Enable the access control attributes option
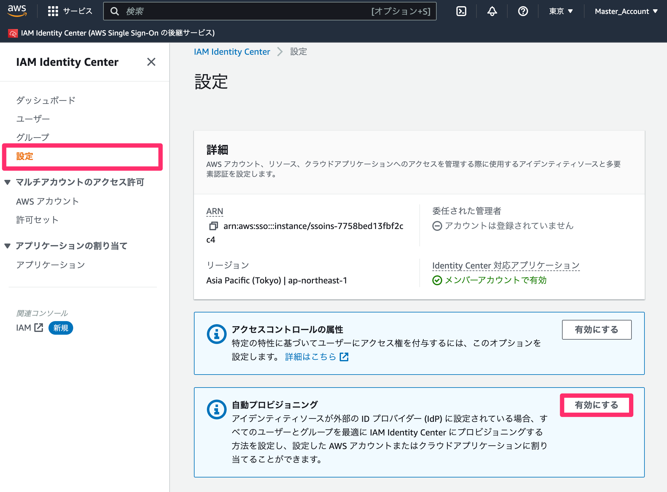 pos(597,329)
